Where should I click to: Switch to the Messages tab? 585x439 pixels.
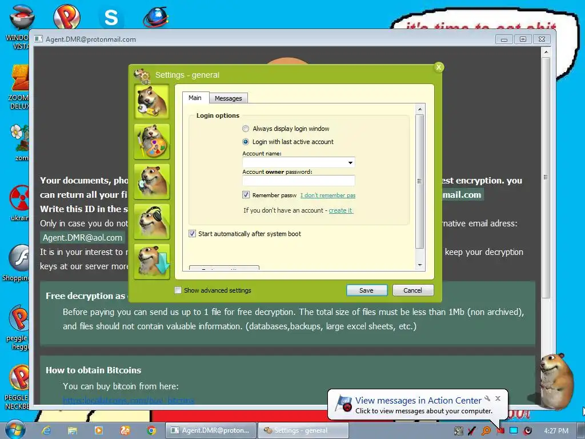click(x=229, y=98)
